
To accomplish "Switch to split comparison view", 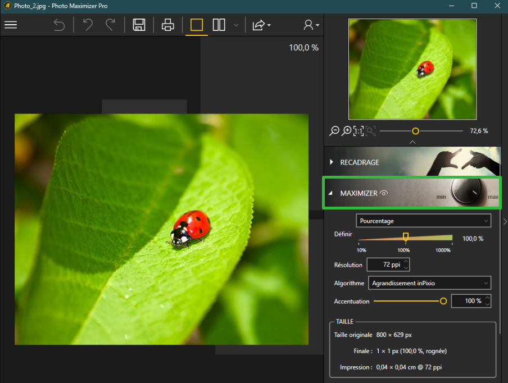I will 219,25.
